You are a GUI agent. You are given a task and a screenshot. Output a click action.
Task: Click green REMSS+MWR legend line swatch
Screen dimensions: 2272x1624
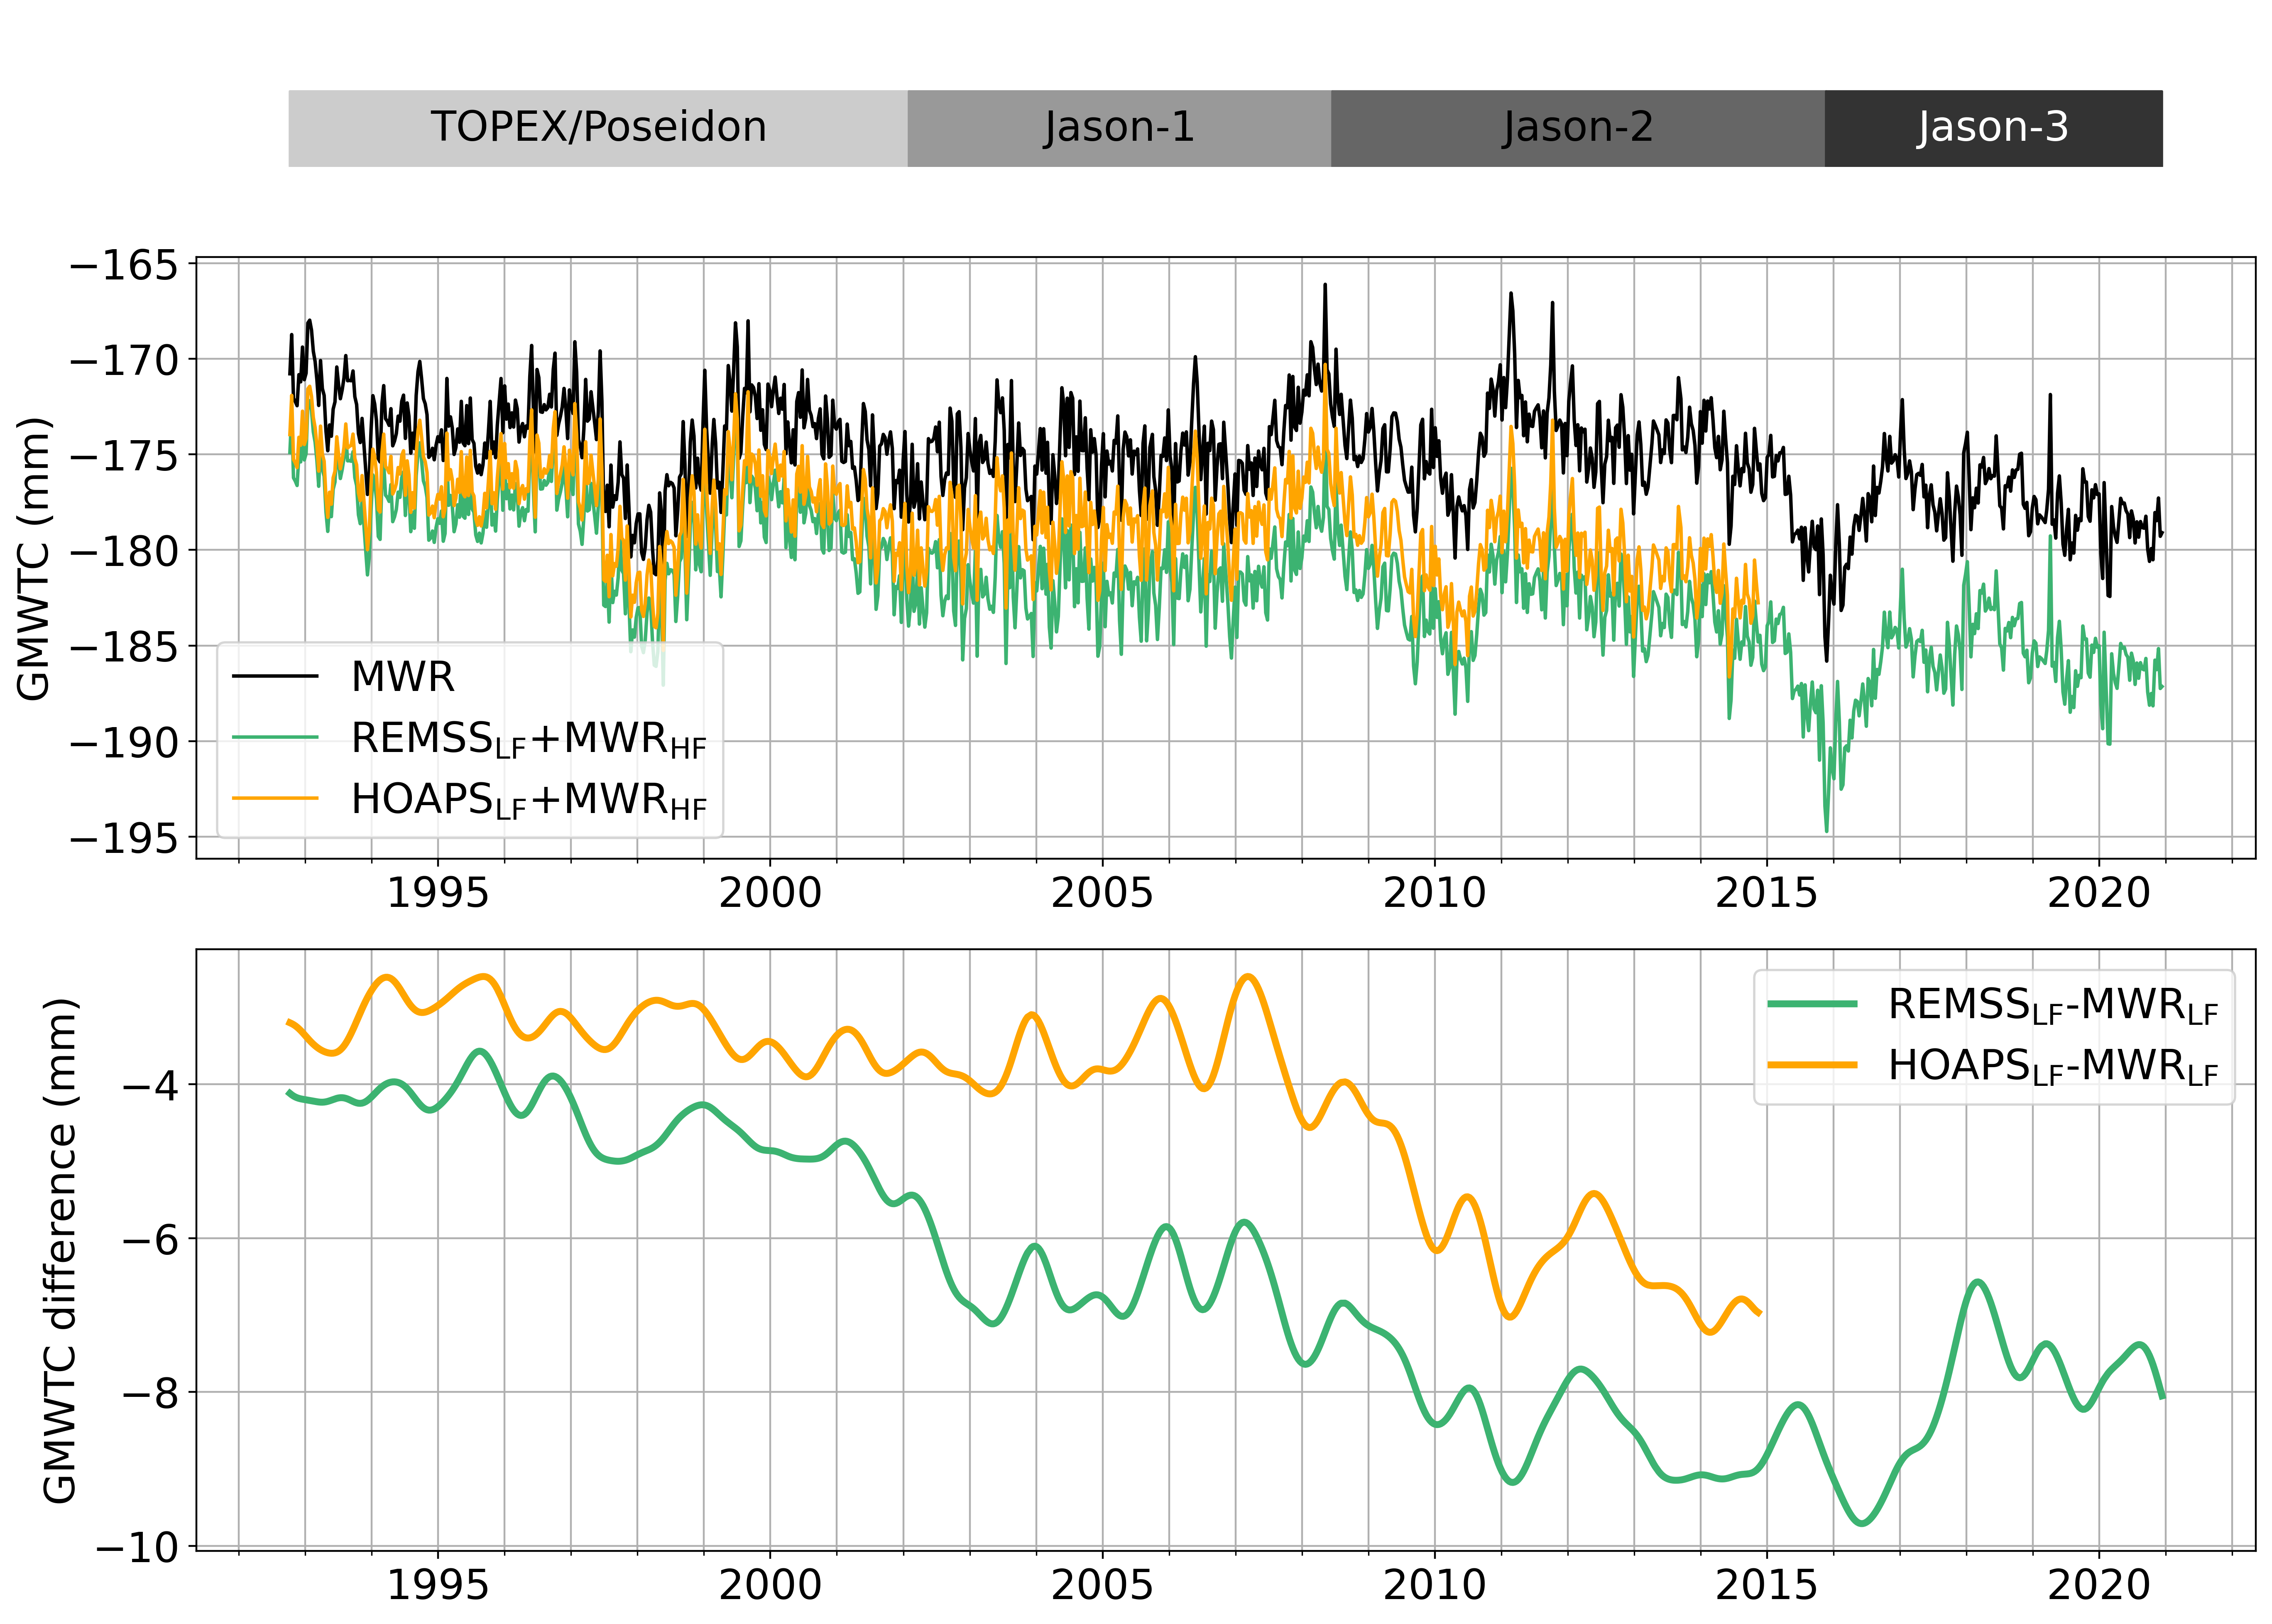275,738
